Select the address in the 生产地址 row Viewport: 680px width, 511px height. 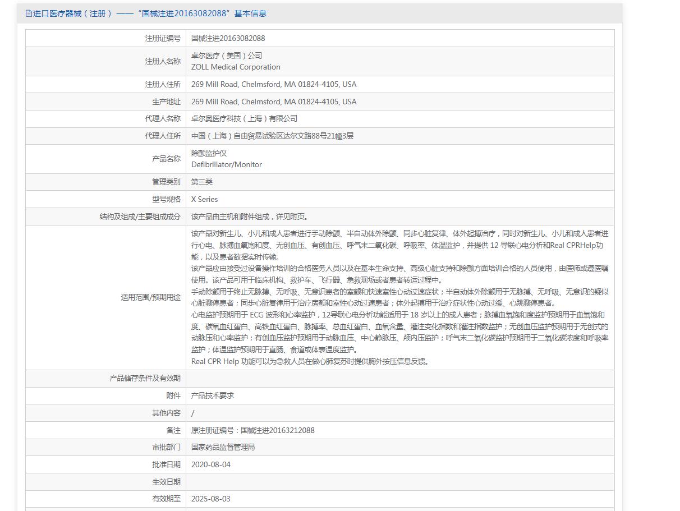(x=274, y=102)
